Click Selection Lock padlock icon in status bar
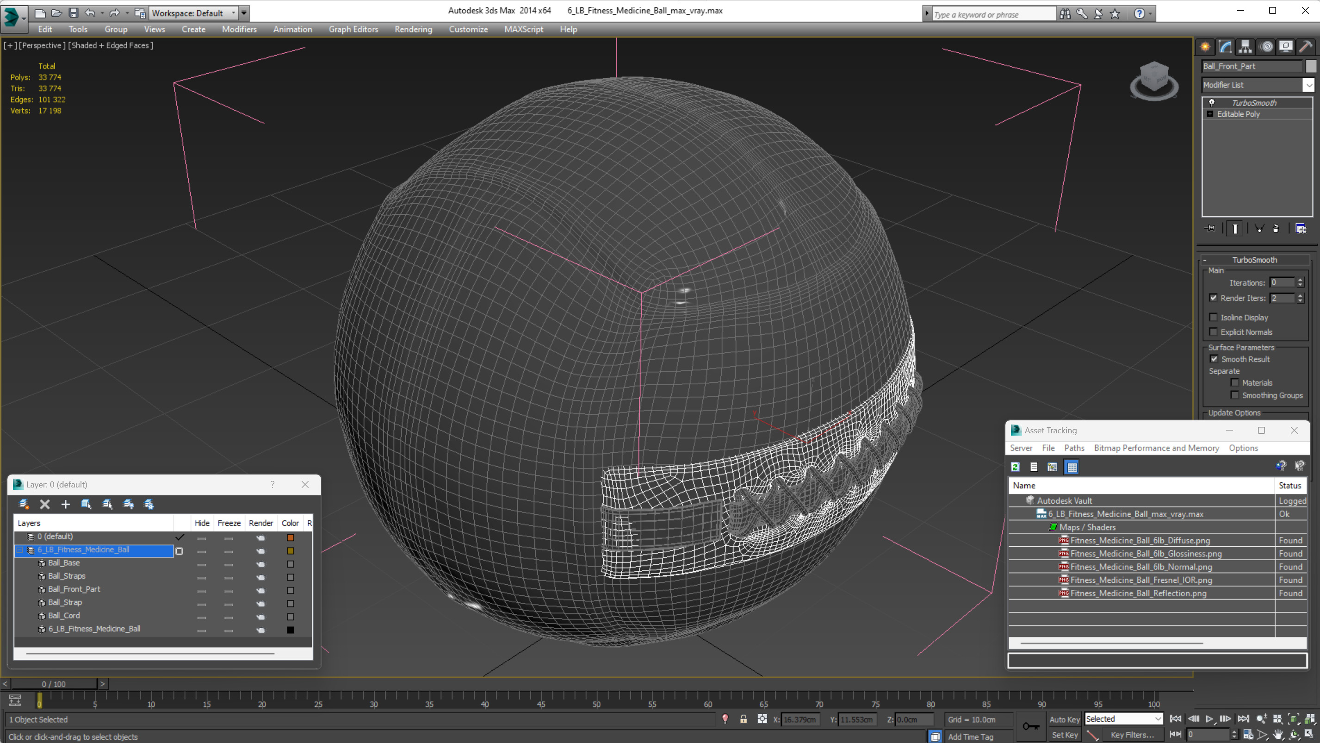The height and width of the screenshot is (743, 1320). pos(744,719)
